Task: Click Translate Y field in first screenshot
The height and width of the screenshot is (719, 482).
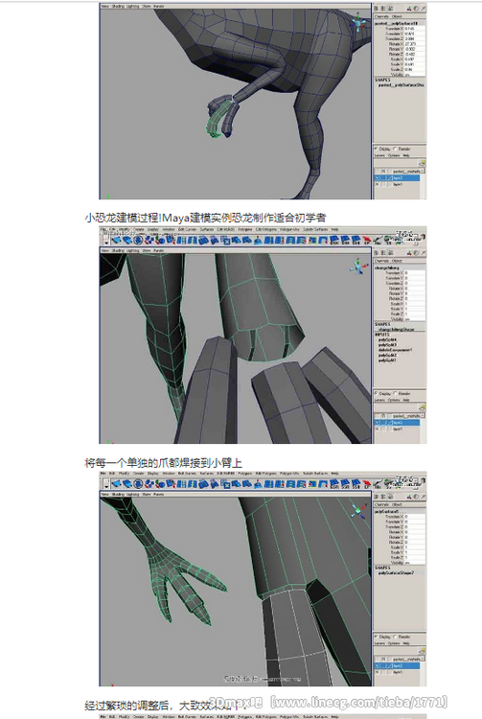Action: (x=414, y=34)
